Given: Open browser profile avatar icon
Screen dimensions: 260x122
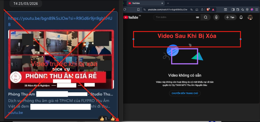Looking at the screenshot, I should point(252,10).
